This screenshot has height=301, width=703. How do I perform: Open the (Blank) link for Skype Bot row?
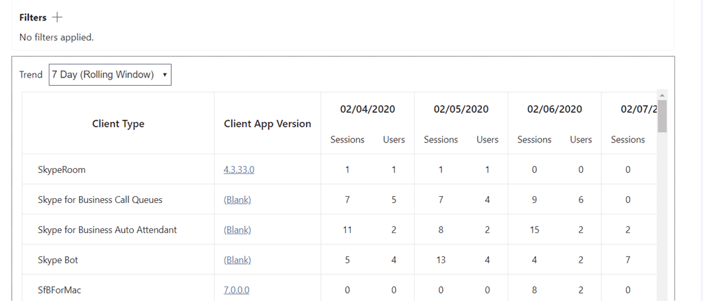(x=238, y=260)
